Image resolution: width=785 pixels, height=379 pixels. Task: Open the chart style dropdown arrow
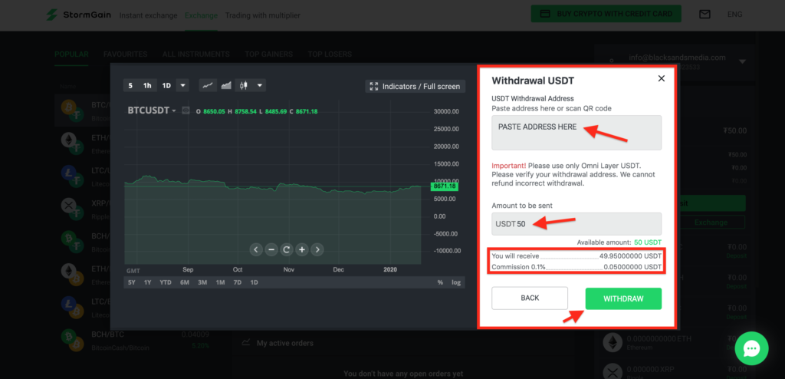point(260,86)
